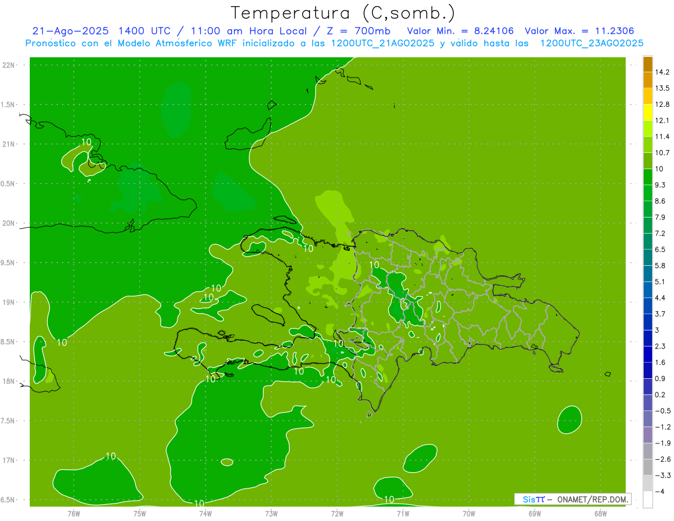Pick the light-green swatch between 10.7 and 11.4
The image size is (674, 521).
pyautogui.click(x=648, y=144)
